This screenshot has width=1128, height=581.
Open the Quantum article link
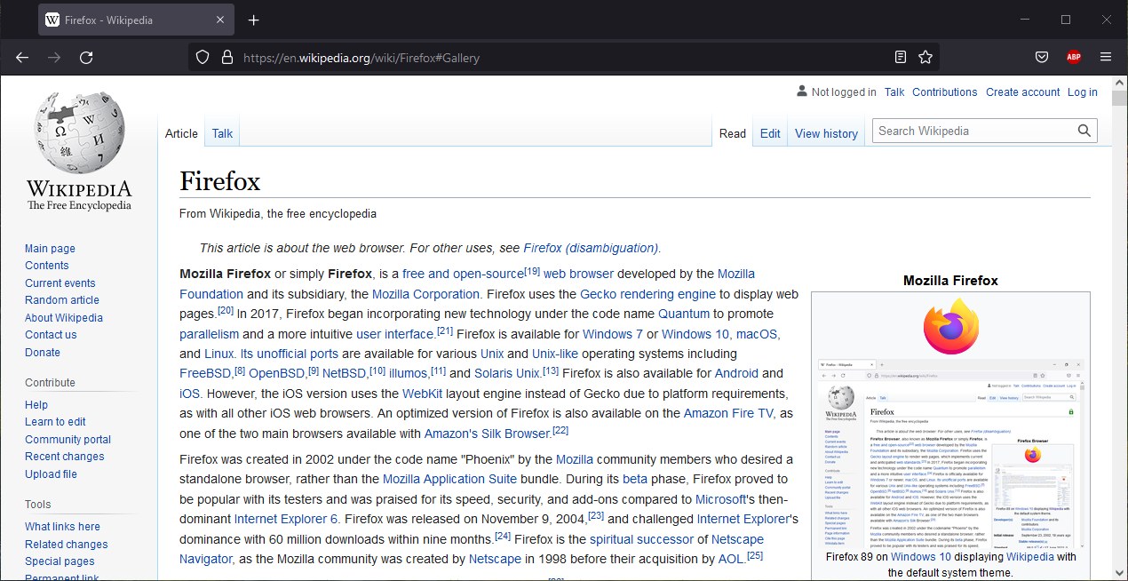[684, 314]
